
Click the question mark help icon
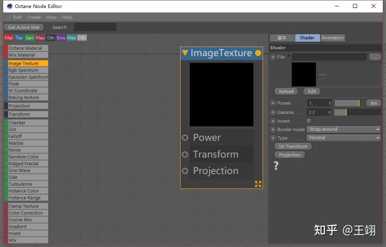tap(276, 166)
